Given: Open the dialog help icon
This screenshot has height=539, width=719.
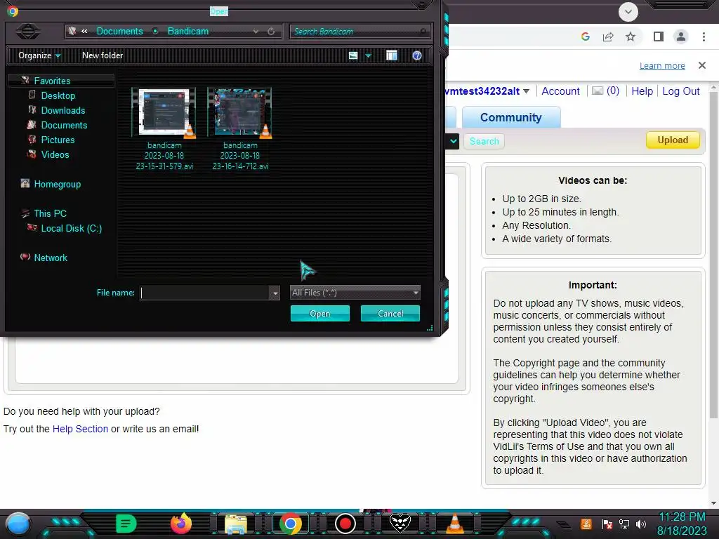Looking at the screenshot, I should tap(417, 55).
